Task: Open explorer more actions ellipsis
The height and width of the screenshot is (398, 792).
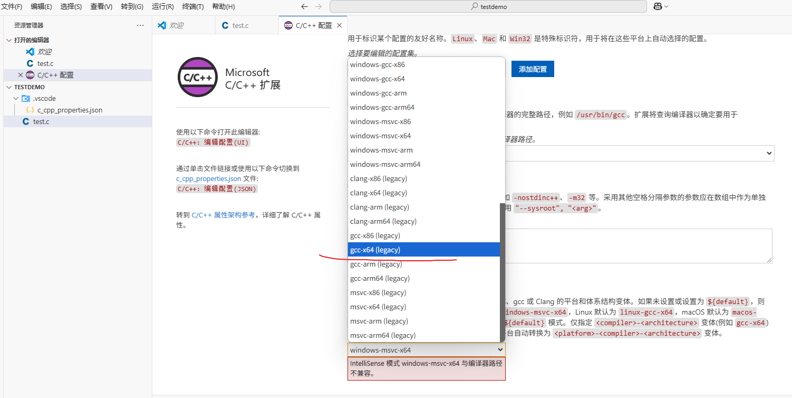Action: pyautogui.click(x=140, y=25)
